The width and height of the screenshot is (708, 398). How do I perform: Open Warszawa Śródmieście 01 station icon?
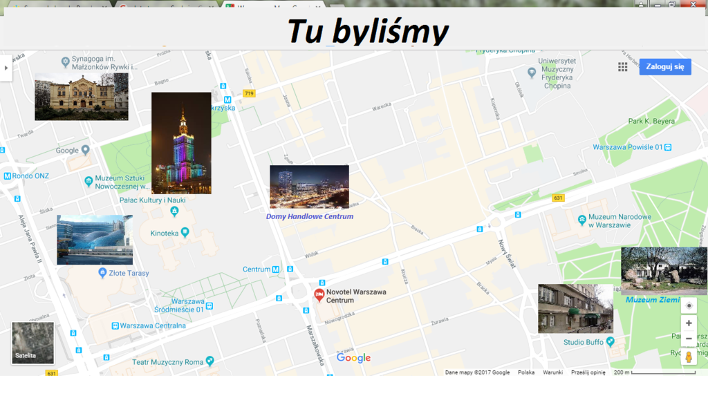click(209, 306)
